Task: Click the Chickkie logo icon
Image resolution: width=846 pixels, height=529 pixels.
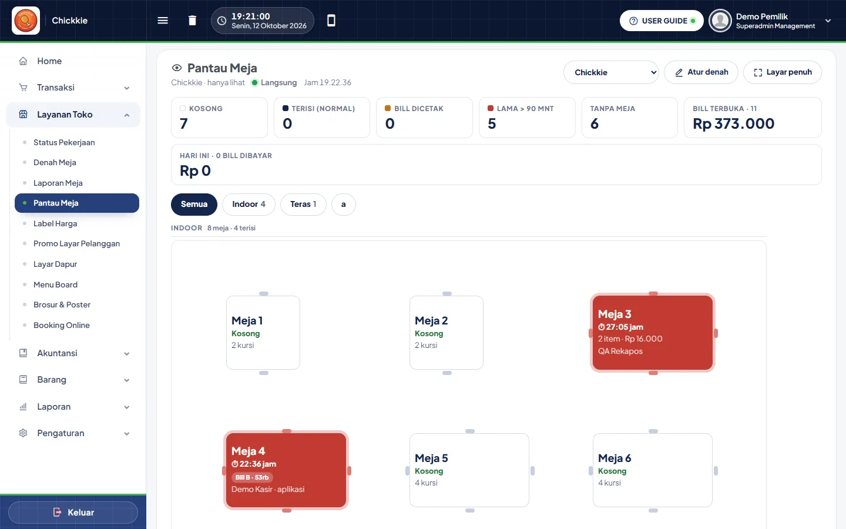Action: [26, 21]
